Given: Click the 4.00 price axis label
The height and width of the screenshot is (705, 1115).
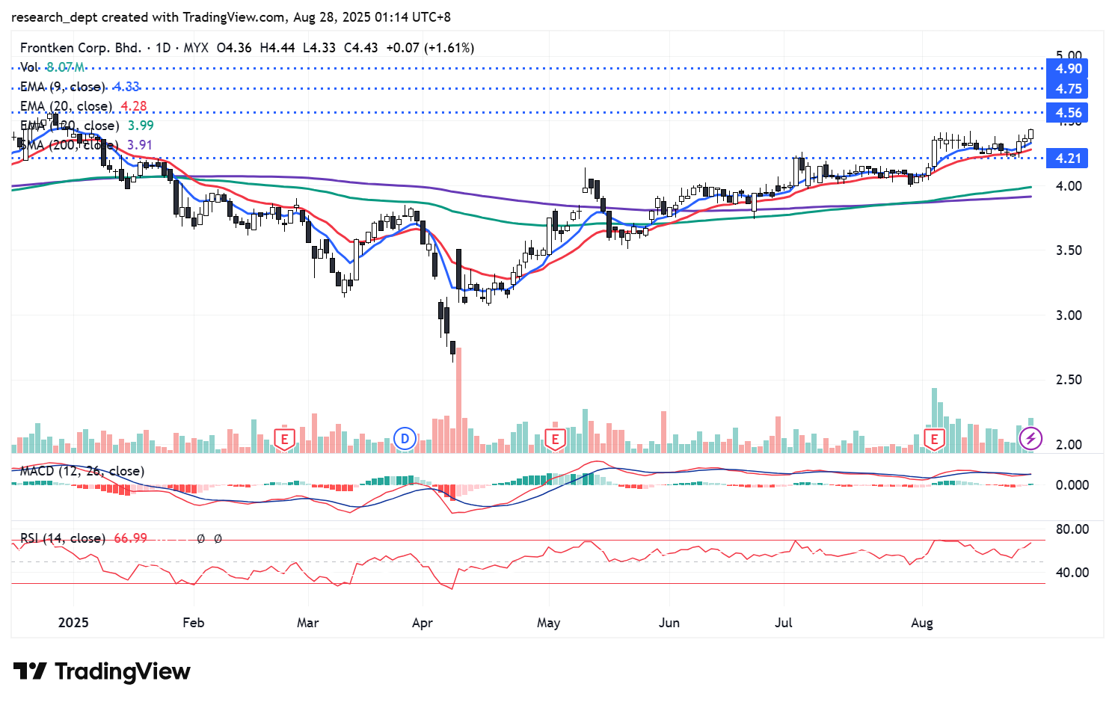Looking at the screenshot, I should click(1069, 186).
